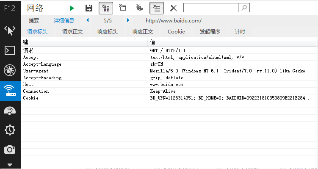The width and height of the screenshot is (318, 169).
Task: Expand more tools with sidebar down arrow
Action: click(x=10, y=165)
